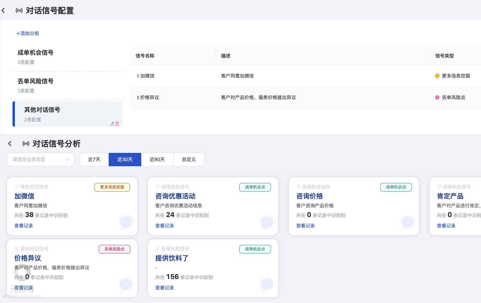Click chat bubble icon on 咨询价格 card
The image size is (481, 303).
coord(408,222)
